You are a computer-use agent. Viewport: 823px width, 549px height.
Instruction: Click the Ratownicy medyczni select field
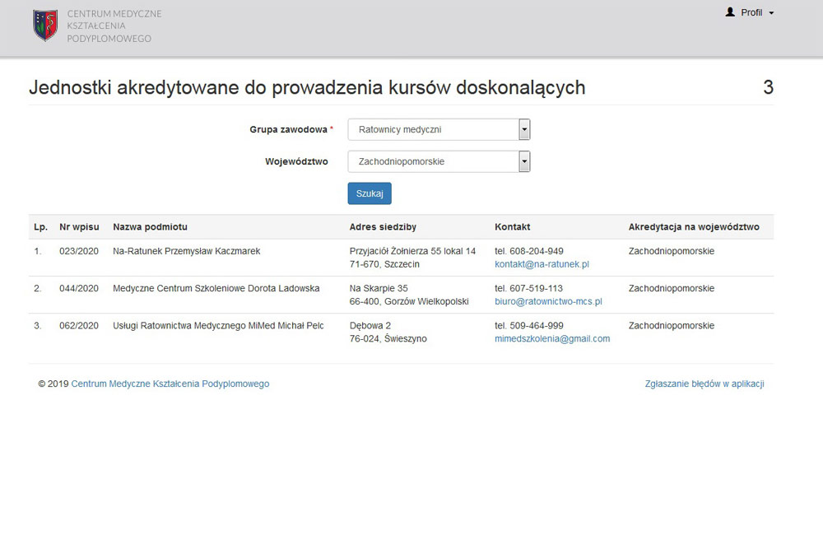click(x=433, y=129)
